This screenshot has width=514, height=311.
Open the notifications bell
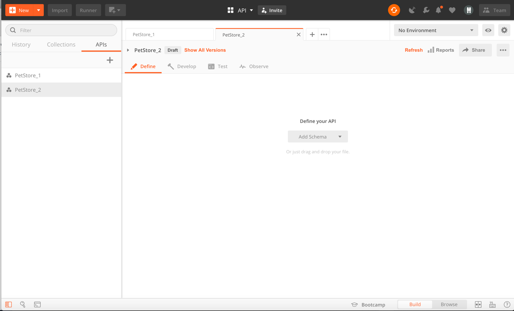[x=439, y=10]
